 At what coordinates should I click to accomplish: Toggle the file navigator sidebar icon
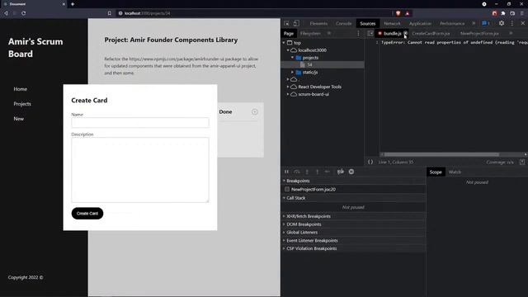coord(370,33)
